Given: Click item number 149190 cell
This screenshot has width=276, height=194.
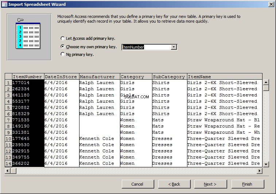Looking at the screenshot, I should 28,126.
